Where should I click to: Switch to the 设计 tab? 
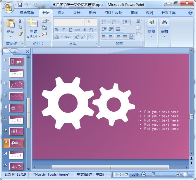[77, 13]
